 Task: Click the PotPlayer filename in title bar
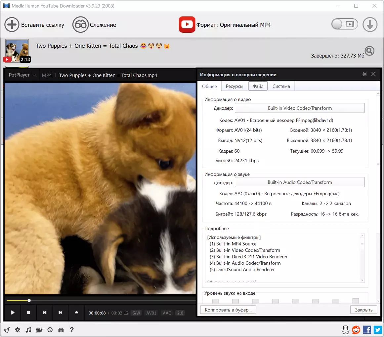point(108,75)
